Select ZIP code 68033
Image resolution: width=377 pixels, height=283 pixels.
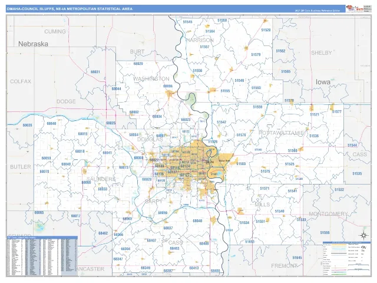pyautogui.click(x=102, y=189)
